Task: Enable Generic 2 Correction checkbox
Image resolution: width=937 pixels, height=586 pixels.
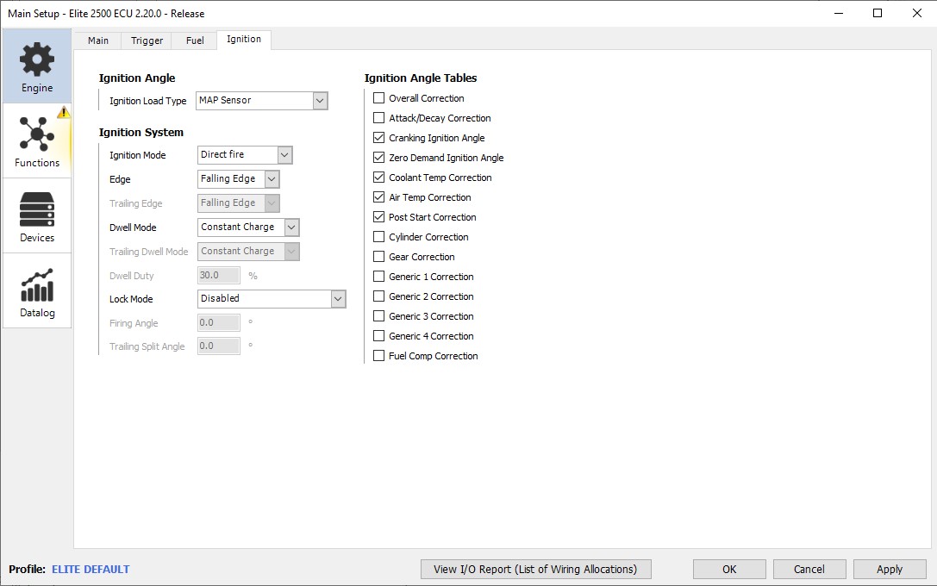Action: pyautogui.click(x=379, y=296)
